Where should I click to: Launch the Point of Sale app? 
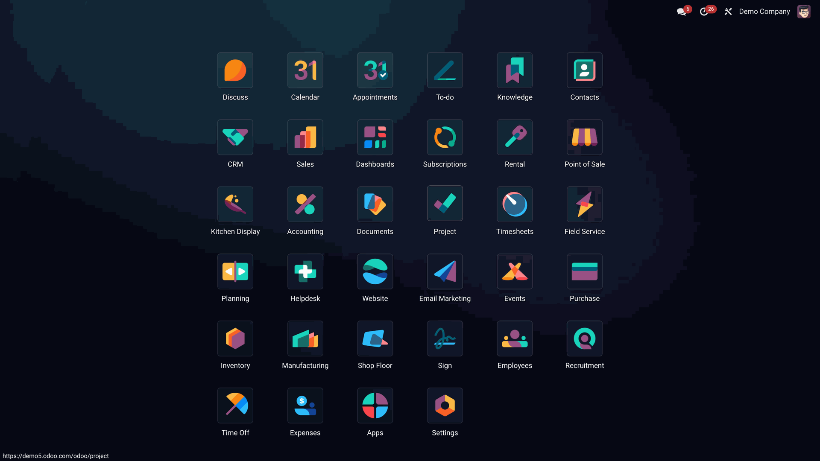584,137
